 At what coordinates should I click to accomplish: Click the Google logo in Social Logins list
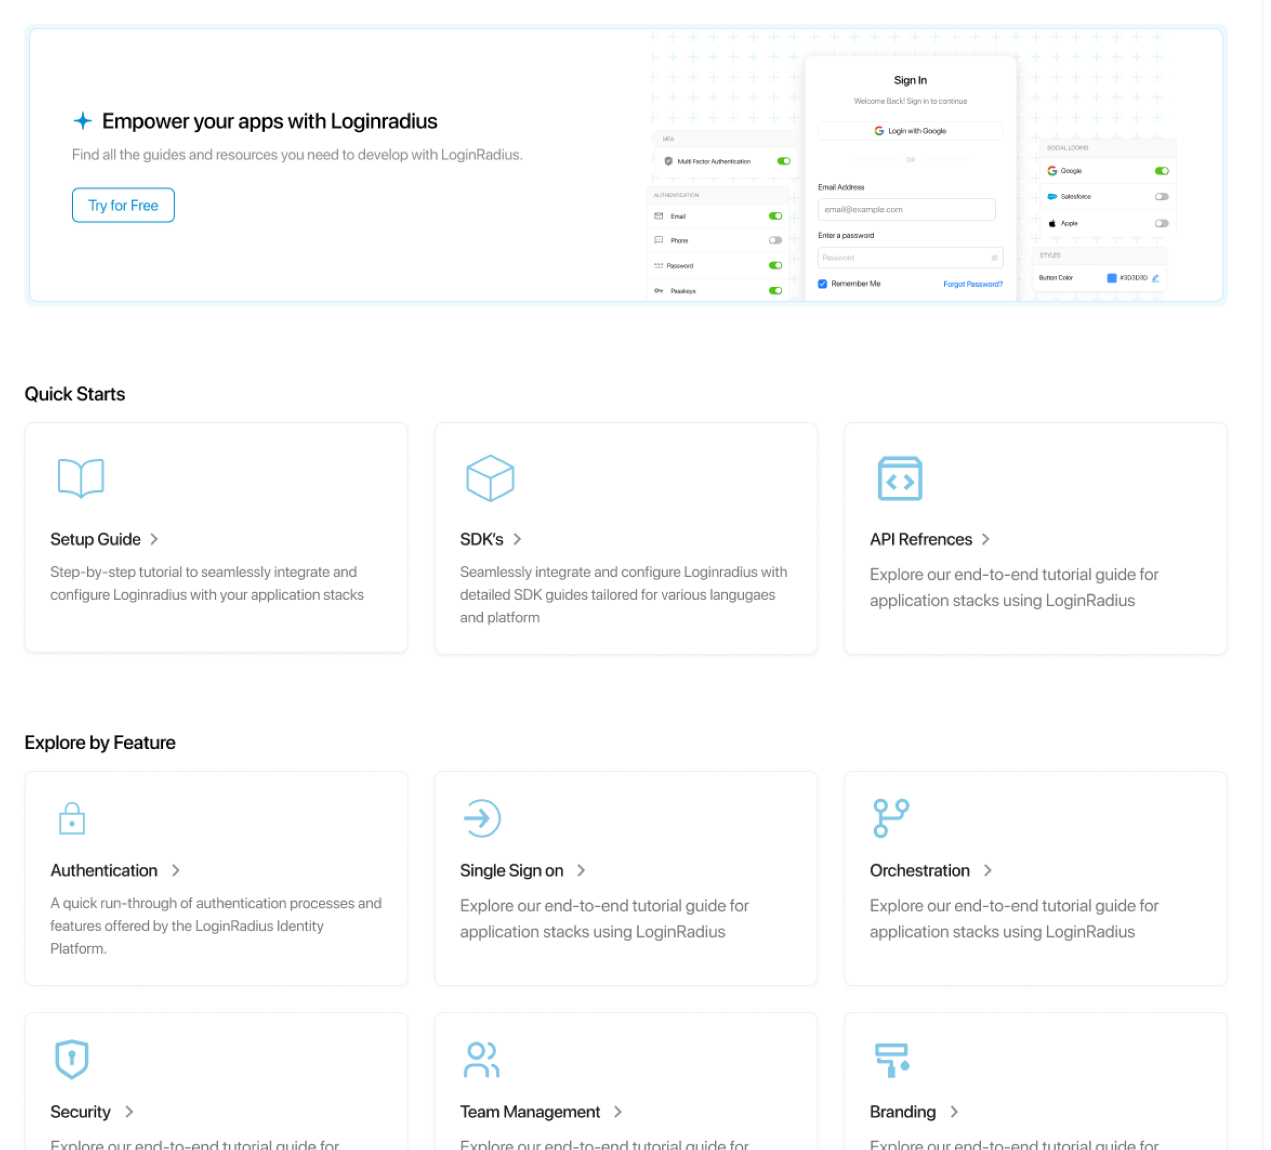tap(1052, 171)
